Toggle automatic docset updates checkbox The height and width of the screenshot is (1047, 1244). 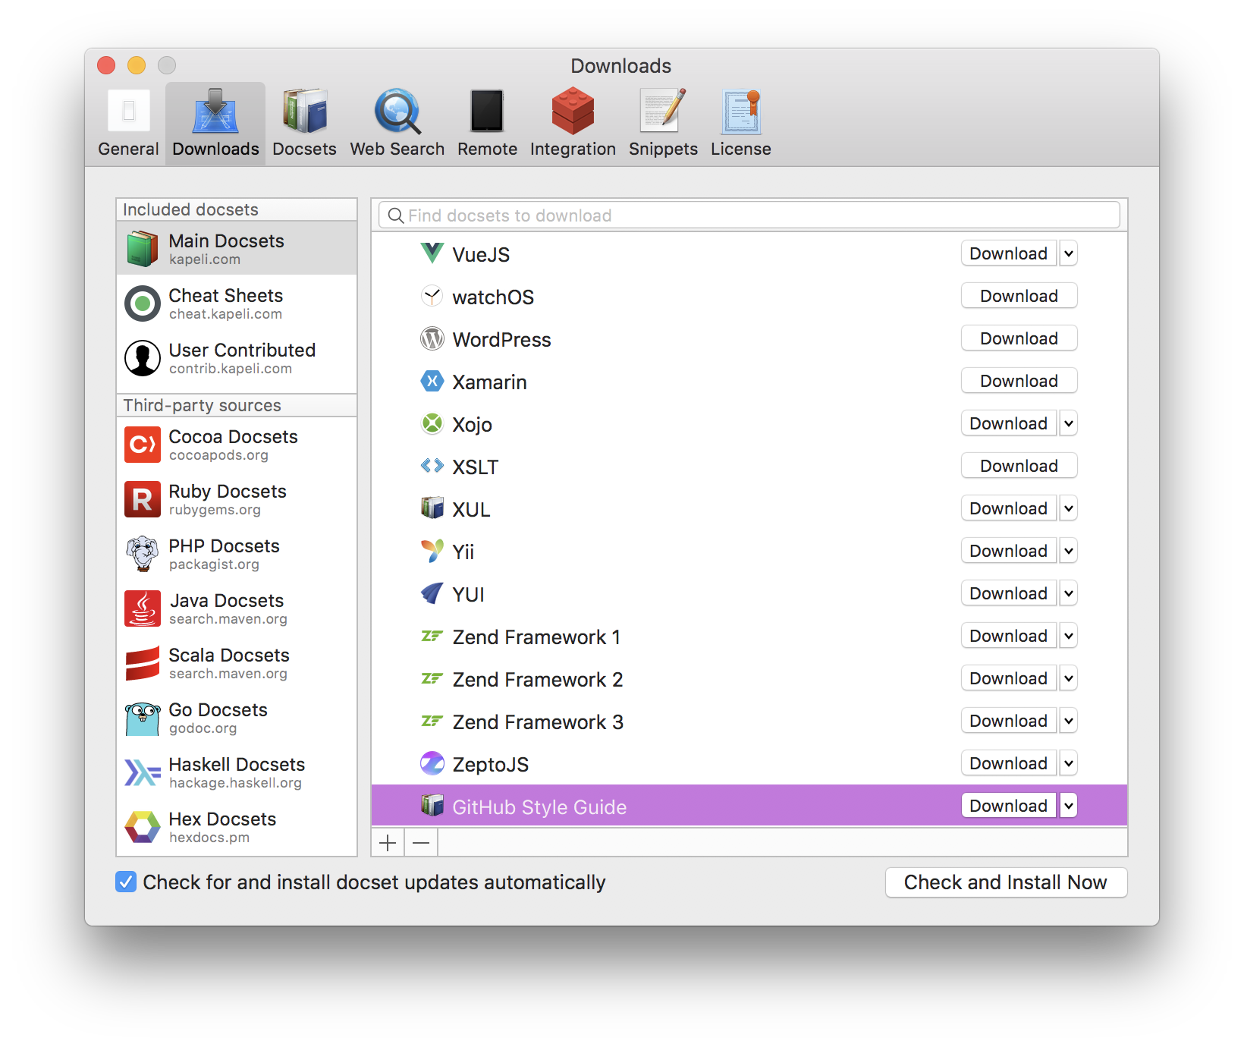[126, 882]
